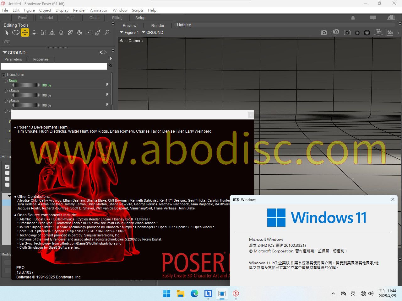This screenshot has height=301, width=402.
Task: Open the Windows Start menu
Action: [166, 293]
